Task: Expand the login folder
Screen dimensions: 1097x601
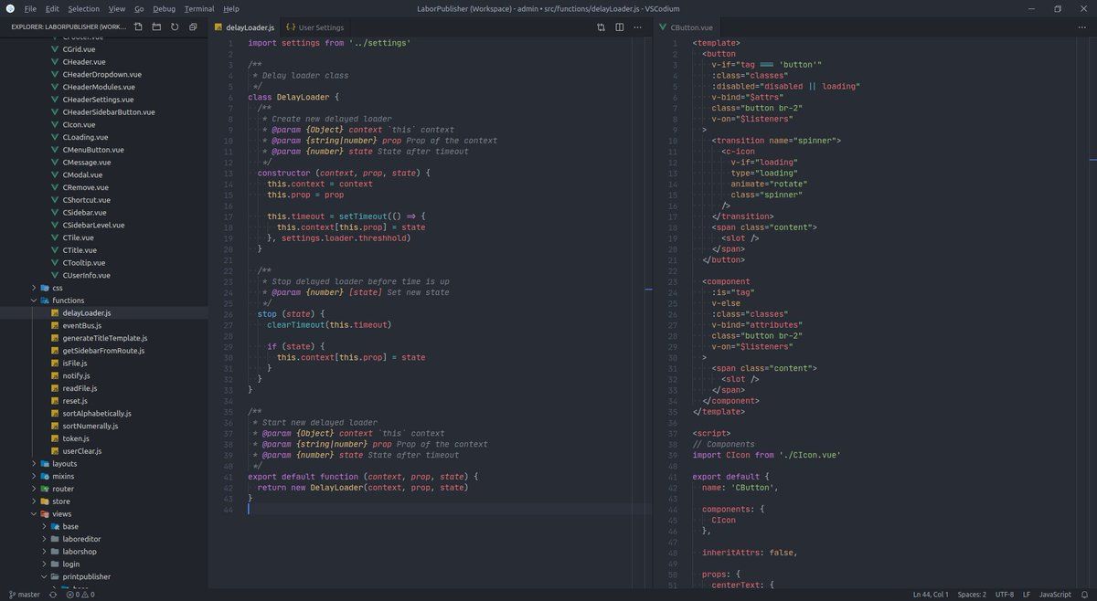Action: click(x=104, y=564)
